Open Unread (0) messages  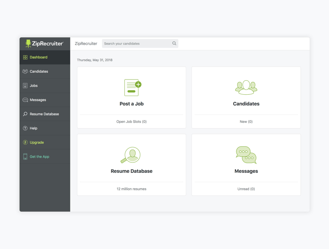coord(246,189)
